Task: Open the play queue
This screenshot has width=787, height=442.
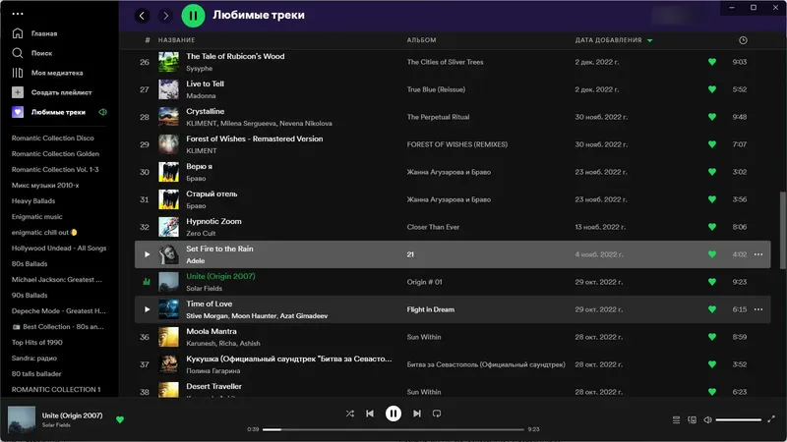Action: point(676,420)
